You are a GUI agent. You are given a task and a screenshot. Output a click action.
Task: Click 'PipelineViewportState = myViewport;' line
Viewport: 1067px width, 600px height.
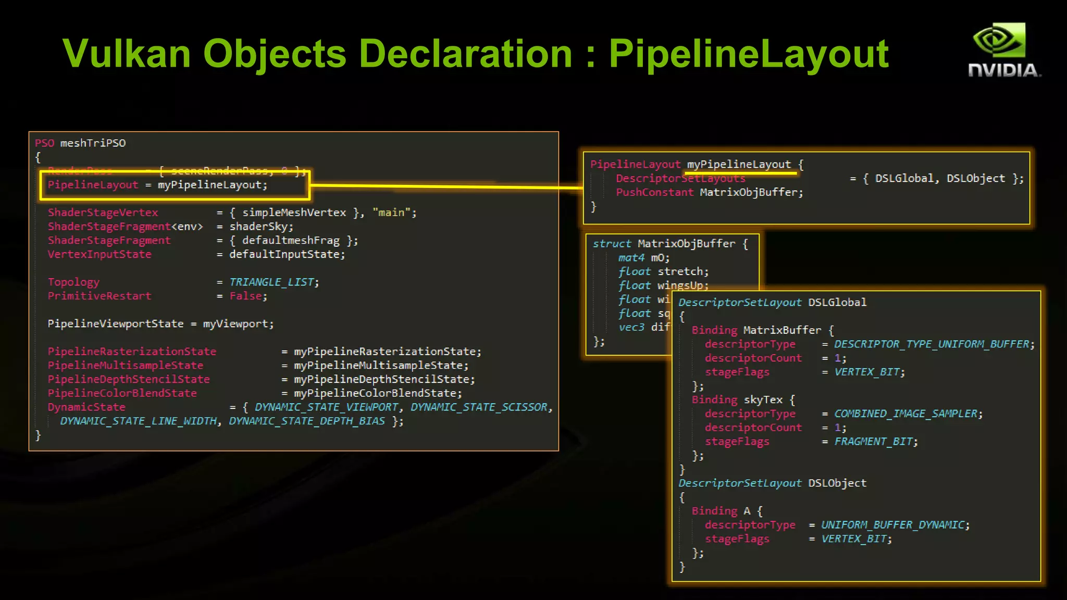point(160,323)
